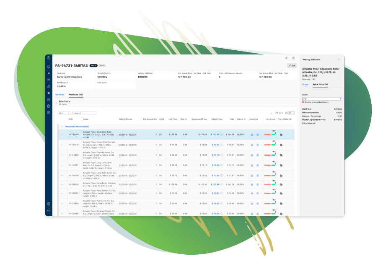Image resolution: width=391 pixels, height=274 pixels.
Task: Switch to the Summary tab
Action: [60, 95]
